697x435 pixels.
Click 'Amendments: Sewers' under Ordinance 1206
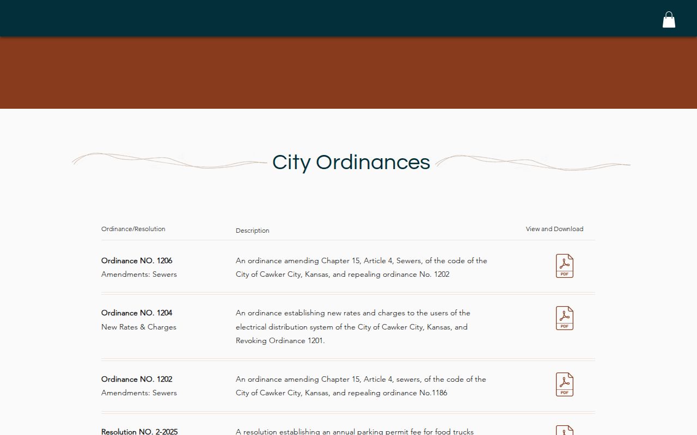coord(139,274)
